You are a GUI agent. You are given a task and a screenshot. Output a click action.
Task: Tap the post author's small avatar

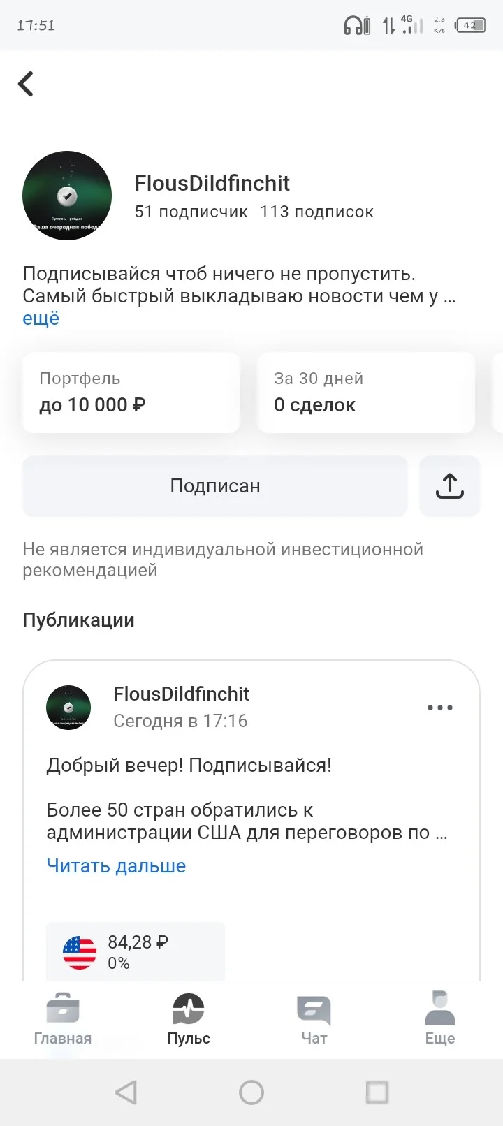(68, 708)
